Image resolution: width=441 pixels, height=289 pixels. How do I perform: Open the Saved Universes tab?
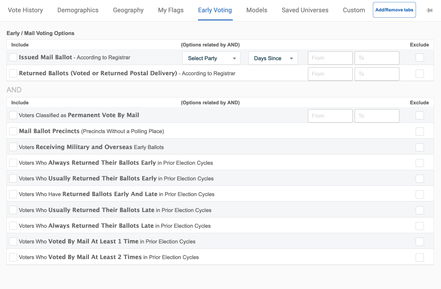point(305,10)
